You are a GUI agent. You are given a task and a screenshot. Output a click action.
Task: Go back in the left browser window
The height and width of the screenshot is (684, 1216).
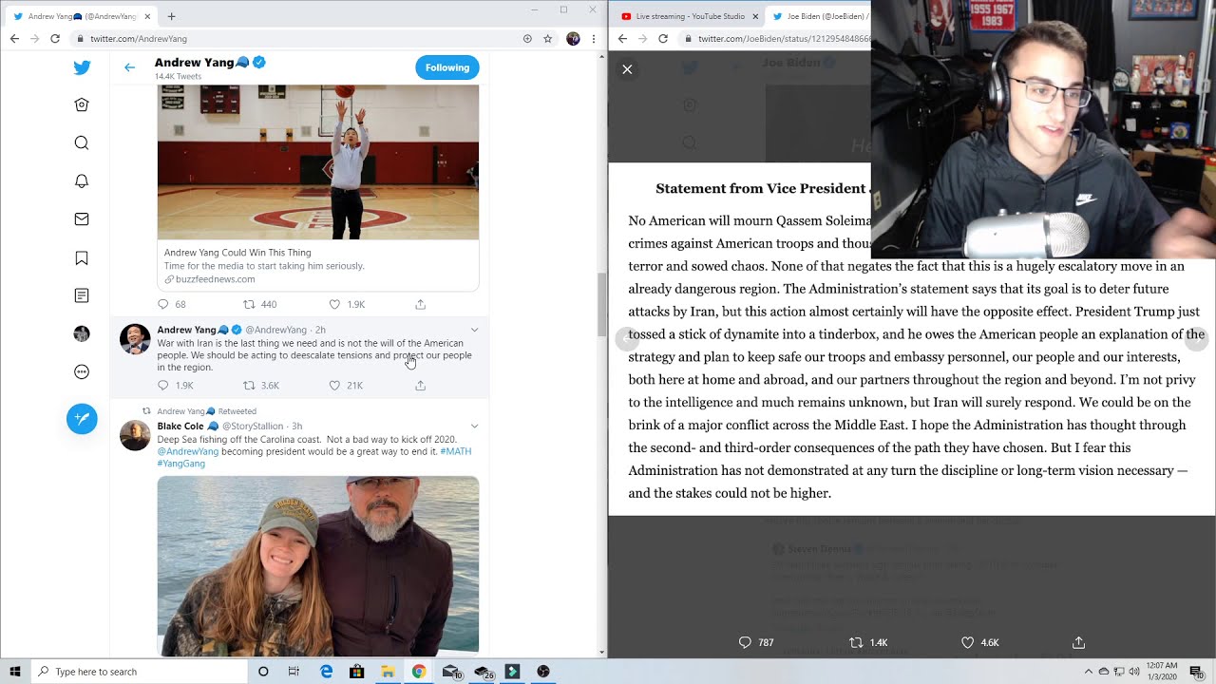pos(14,39)
